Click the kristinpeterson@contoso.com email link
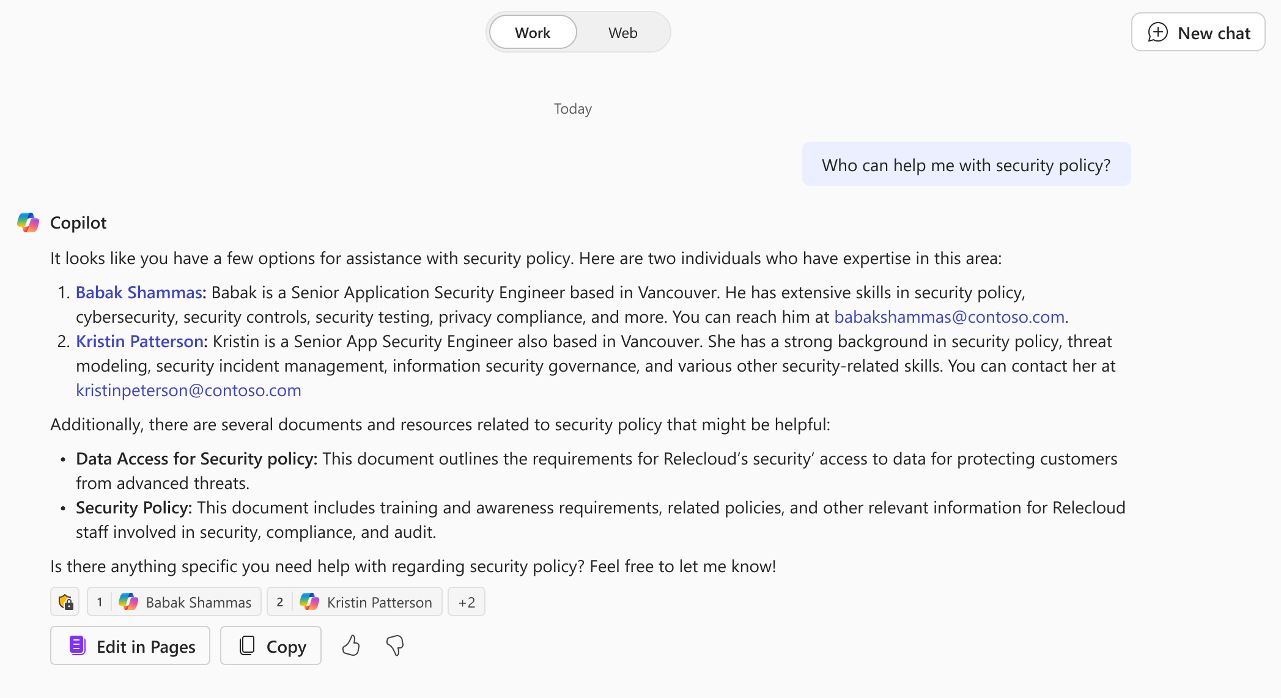Screen dimensions: 1281x698 pyautogui.click(x=188, y=391)
